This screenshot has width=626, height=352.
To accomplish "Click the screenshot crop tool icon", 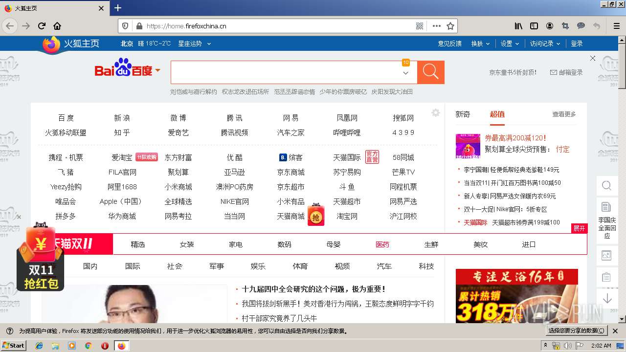I will click(565, 26).
